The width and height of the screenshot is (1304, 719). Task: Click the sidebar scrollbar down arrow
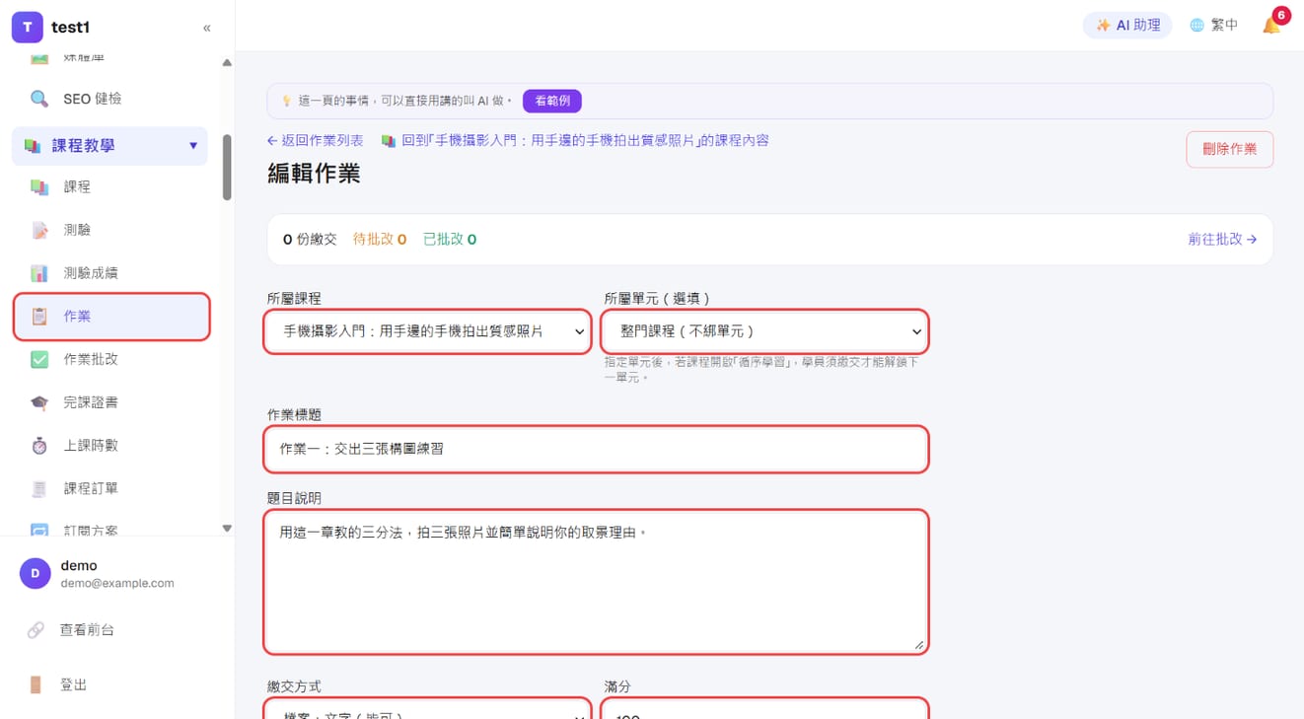tap(227, 529)
